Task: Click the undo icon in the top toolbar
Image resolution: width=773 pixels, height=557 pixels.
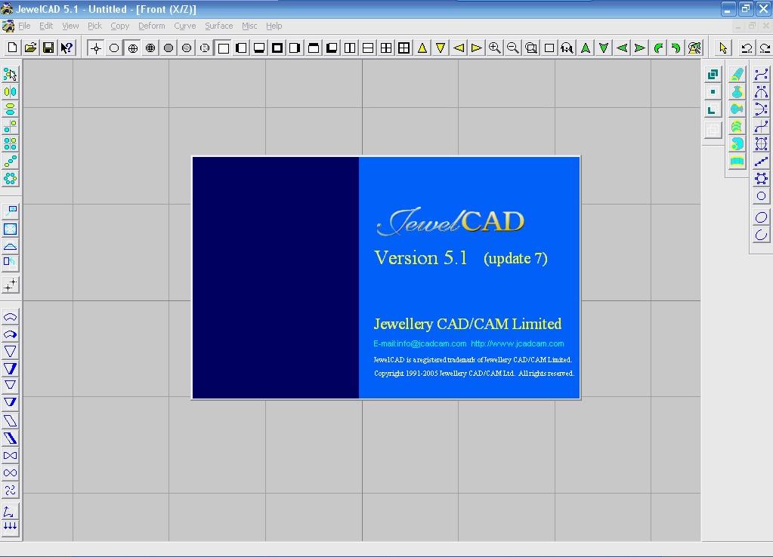Action: tap(747, 48)
